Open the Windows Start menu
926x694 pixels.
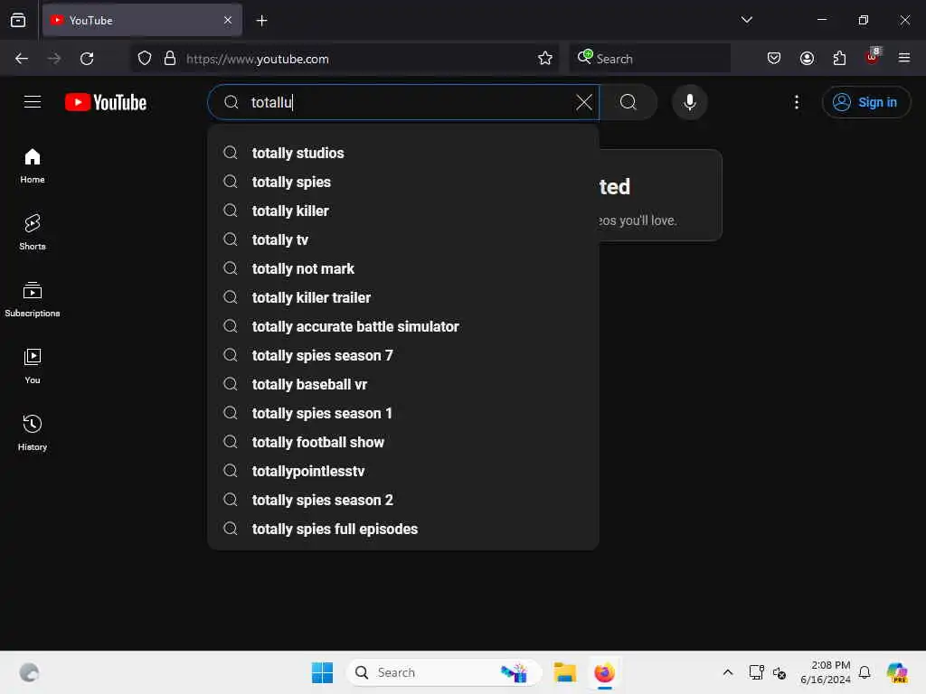pyautogui.click(x=323, y=672)
